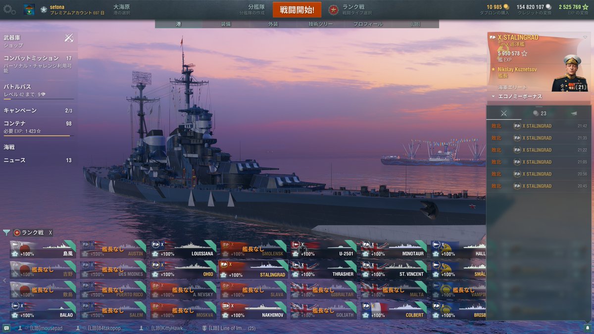Image resolution: width=594 pixels, height=334 pixels.
Task: Show previous ships with left arrow
Action: (4, 280)
